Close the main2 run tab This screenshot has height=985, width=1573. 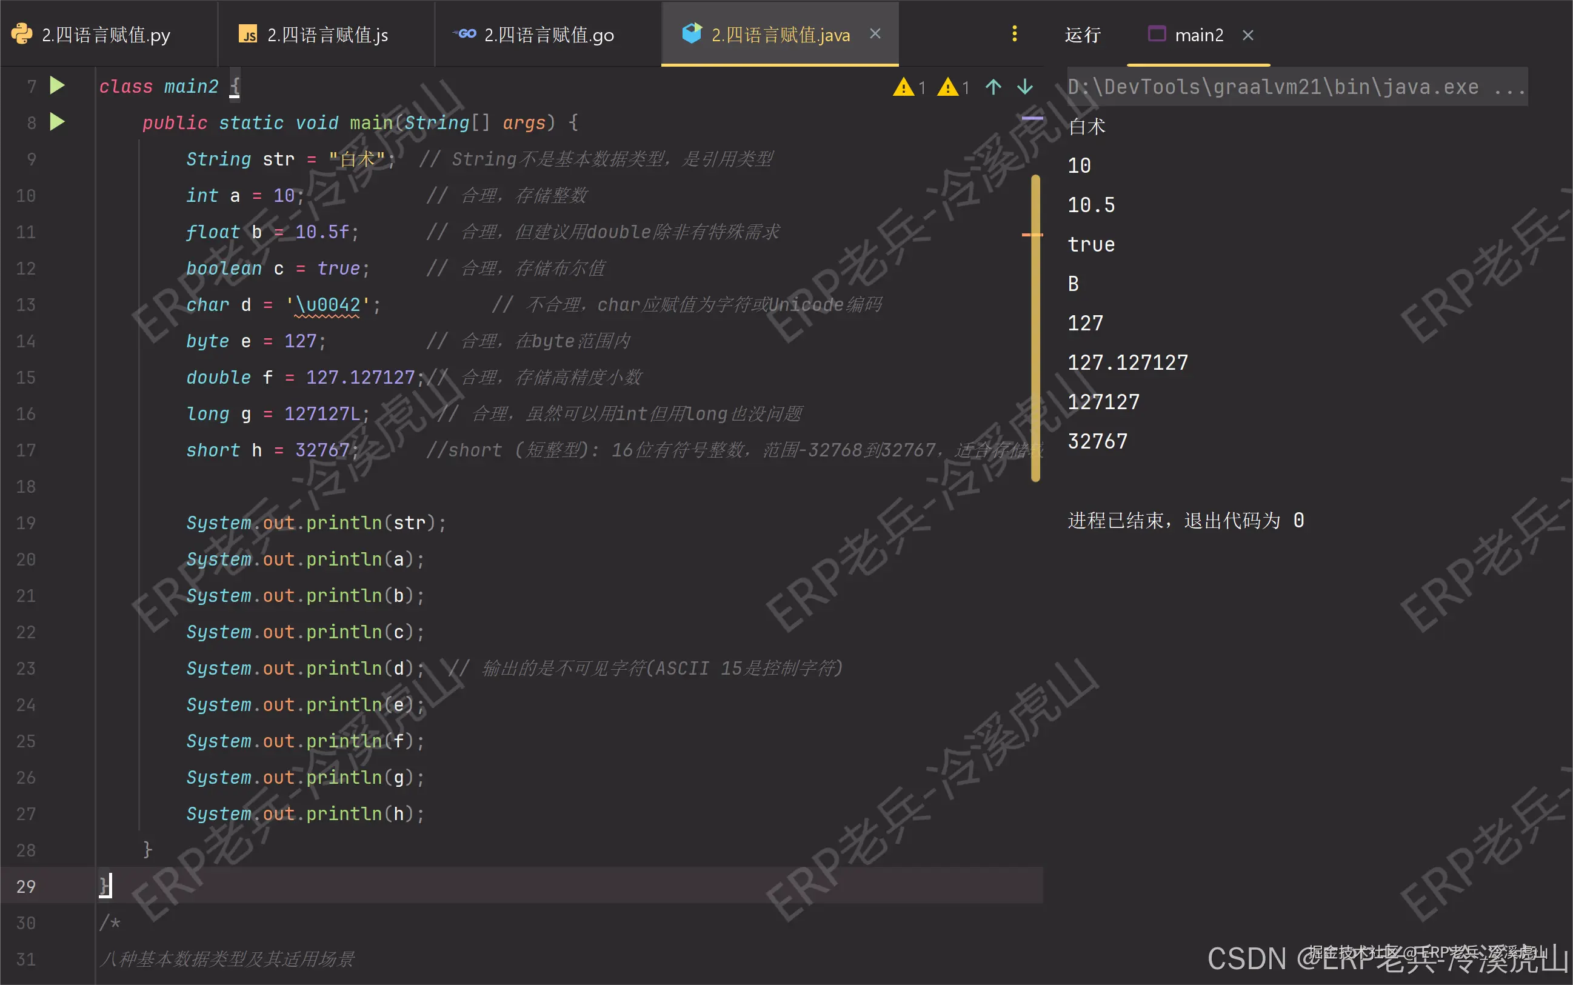(1248, 35)
